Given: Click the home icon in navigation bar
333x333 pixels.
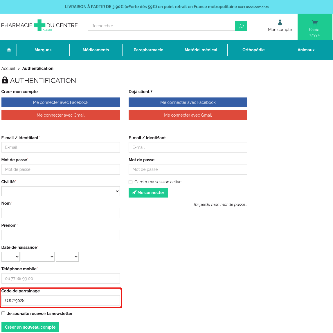Looking at the screenshot, I should [x=9, y=50].
